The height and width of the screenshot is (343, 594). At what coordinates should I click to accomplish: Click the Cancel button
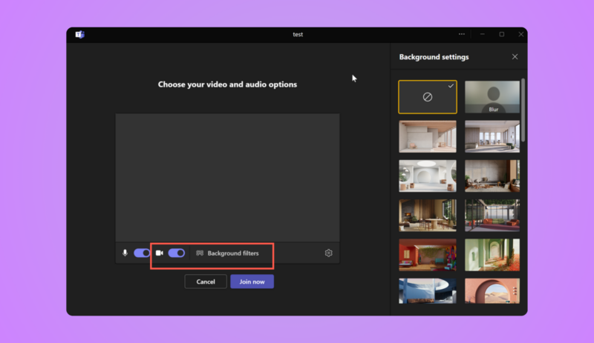click(206, 282)
